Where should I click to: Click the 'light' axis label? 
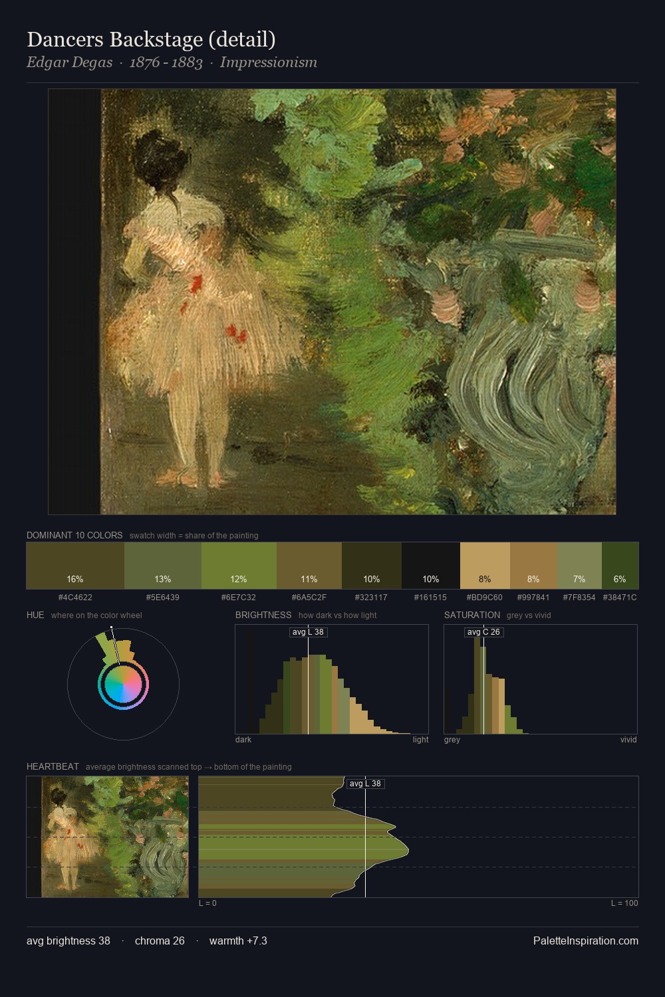tap(421, 739)
